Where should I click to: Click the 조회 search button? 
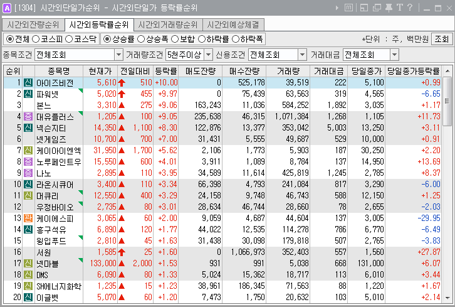click(442, 39)
